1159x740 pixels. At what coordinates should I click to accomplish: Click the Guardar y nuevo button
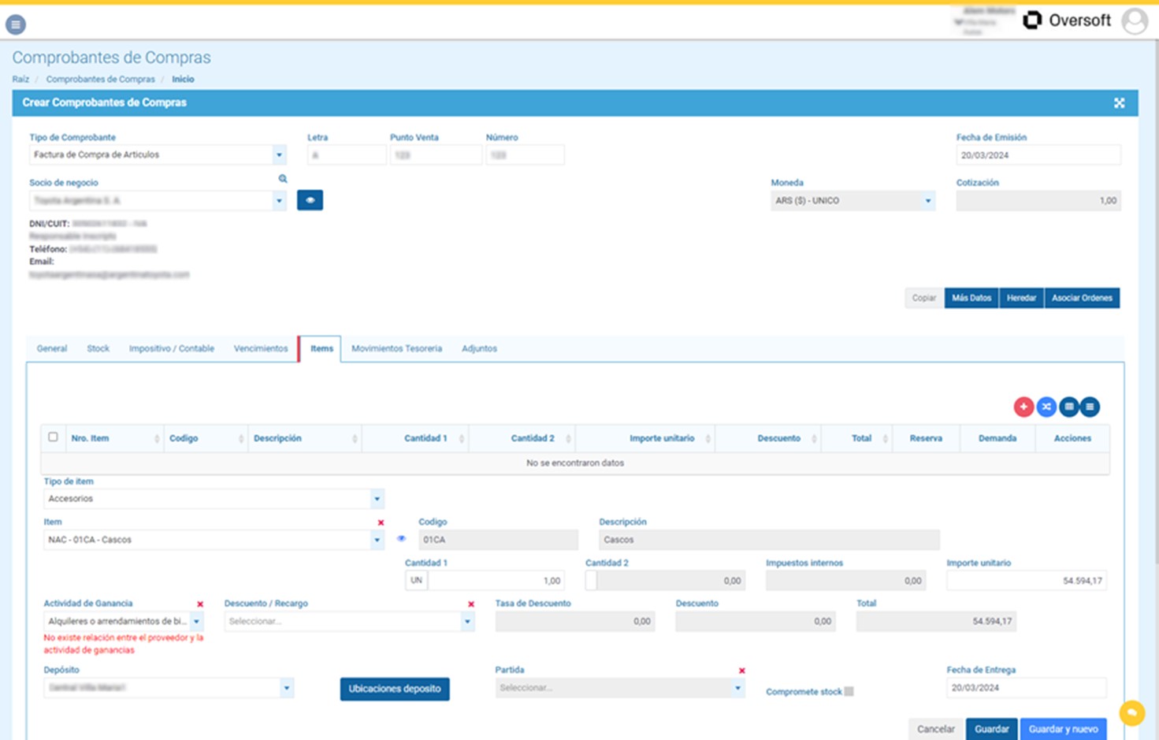1063,729
